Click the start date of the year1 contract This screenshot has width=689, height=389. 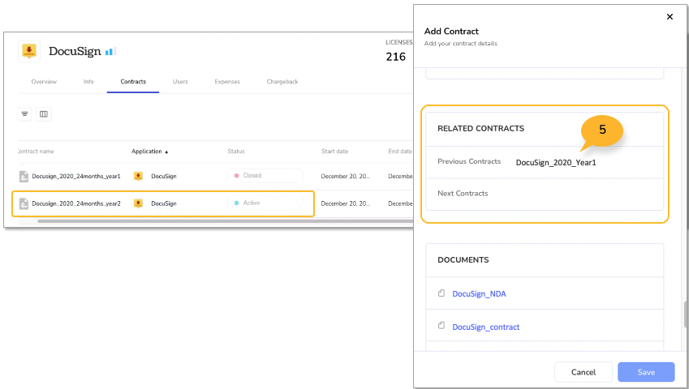point(346,177)
